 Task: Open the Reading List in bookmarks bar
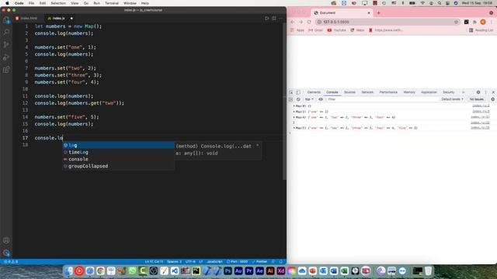pos(481,30)
